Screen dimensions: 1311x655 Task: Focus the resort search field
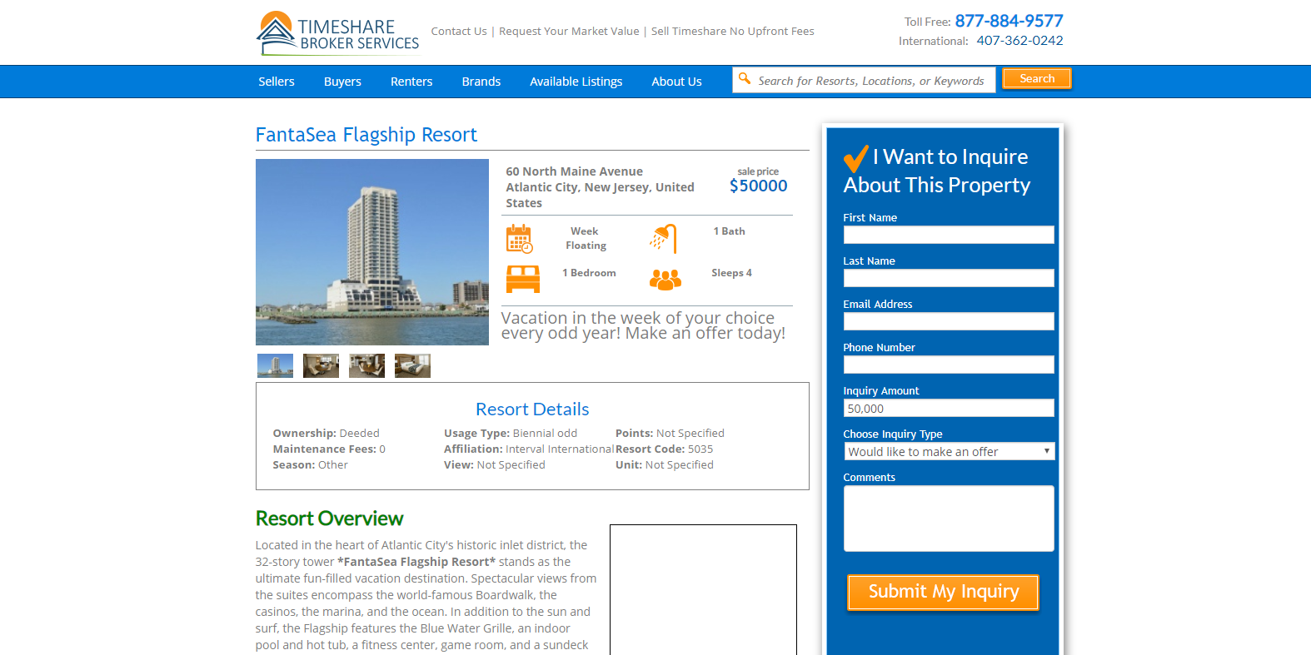click(x=864, y=80)
